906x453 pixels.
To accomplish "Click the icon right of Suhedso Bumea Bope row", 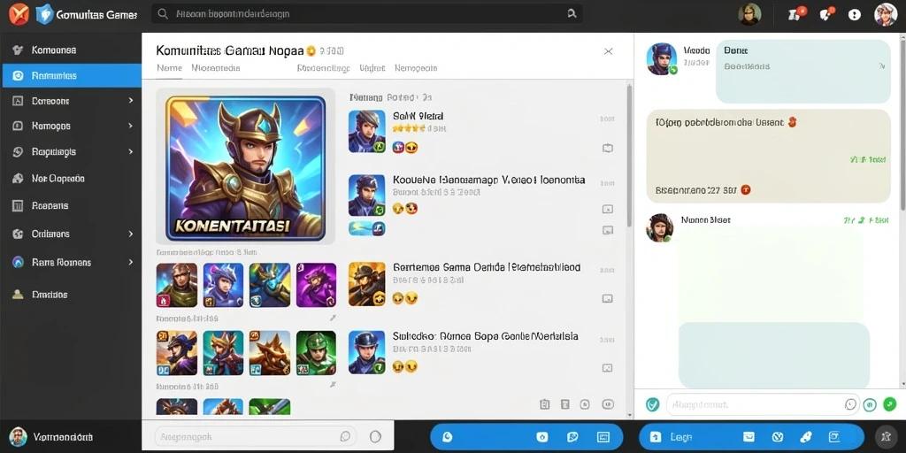I will (x=607, y=368).
